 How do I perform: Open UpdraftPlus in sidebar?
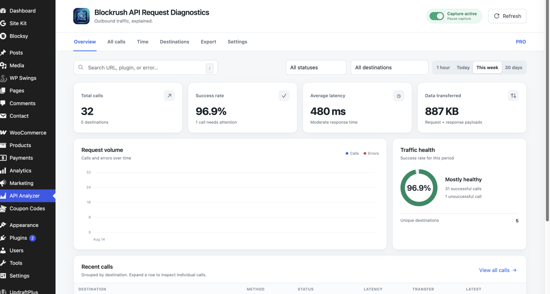point(27,291)
